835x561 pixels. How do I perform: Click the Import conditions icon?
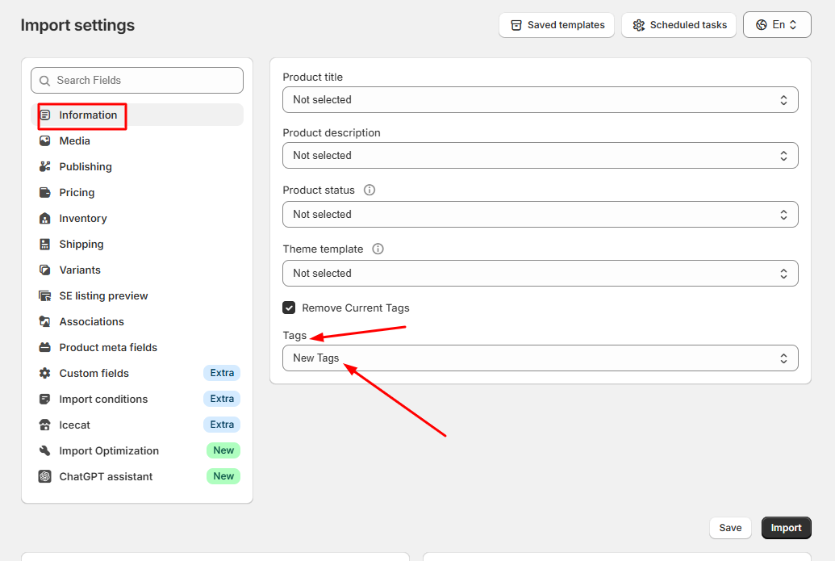(45, 399)
